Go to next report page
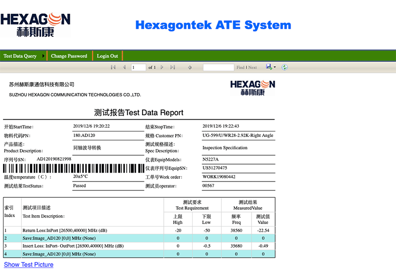 pyautogui.click(x=162, y=67)
